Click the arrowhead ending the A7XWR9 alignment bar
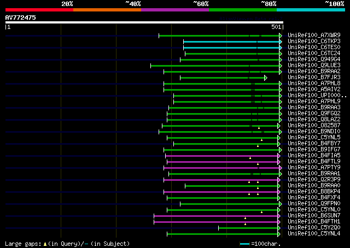The width and height of the screenshot is (350, 248). (281, 36)
